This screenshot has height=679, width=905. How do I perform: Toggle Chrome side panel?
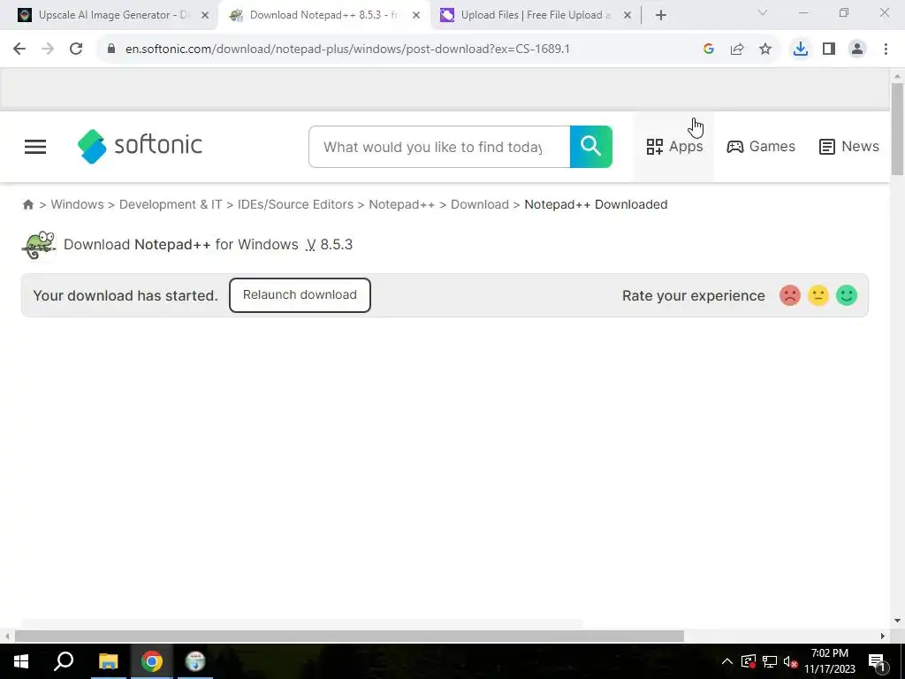(x=829, y=50)
